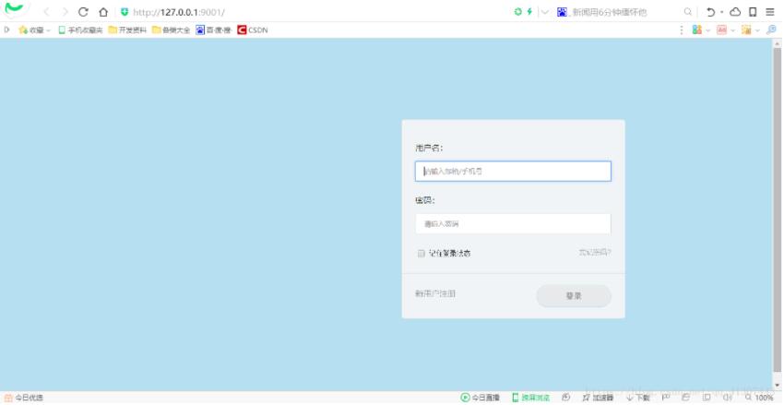Open the 下载 downloads icon in status bar

[638, 398]
